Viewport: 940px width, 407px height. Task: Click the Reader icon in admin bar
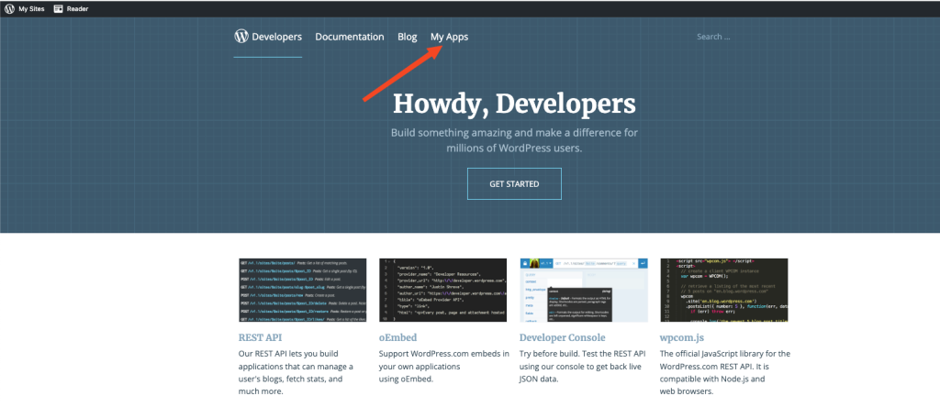pos(59,8)
